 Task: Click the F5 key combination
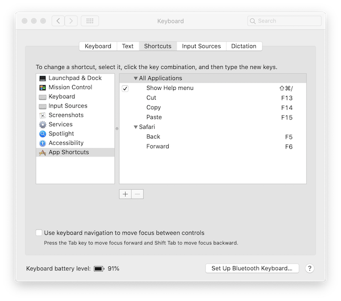click(289, 137)
